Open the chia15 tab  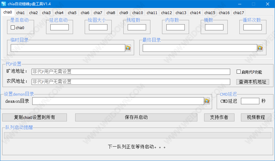(x=210, y=13)
